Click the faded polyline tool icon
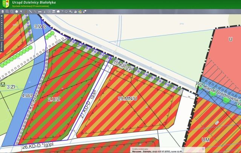241x153 pixels. coord(35,12)
